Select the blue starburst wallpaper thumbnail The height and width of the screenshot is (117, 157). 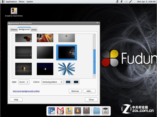67,69
